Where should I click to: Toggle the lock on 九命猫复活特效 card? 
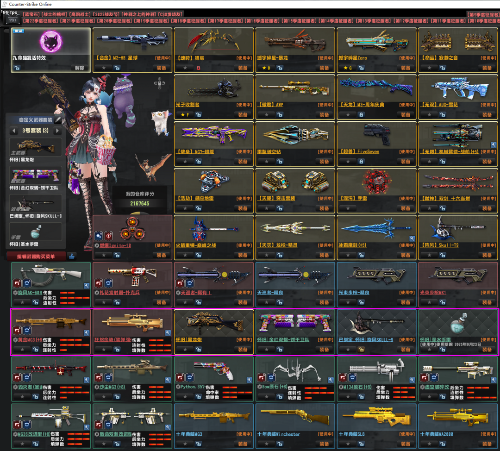(x=17, y=68)
